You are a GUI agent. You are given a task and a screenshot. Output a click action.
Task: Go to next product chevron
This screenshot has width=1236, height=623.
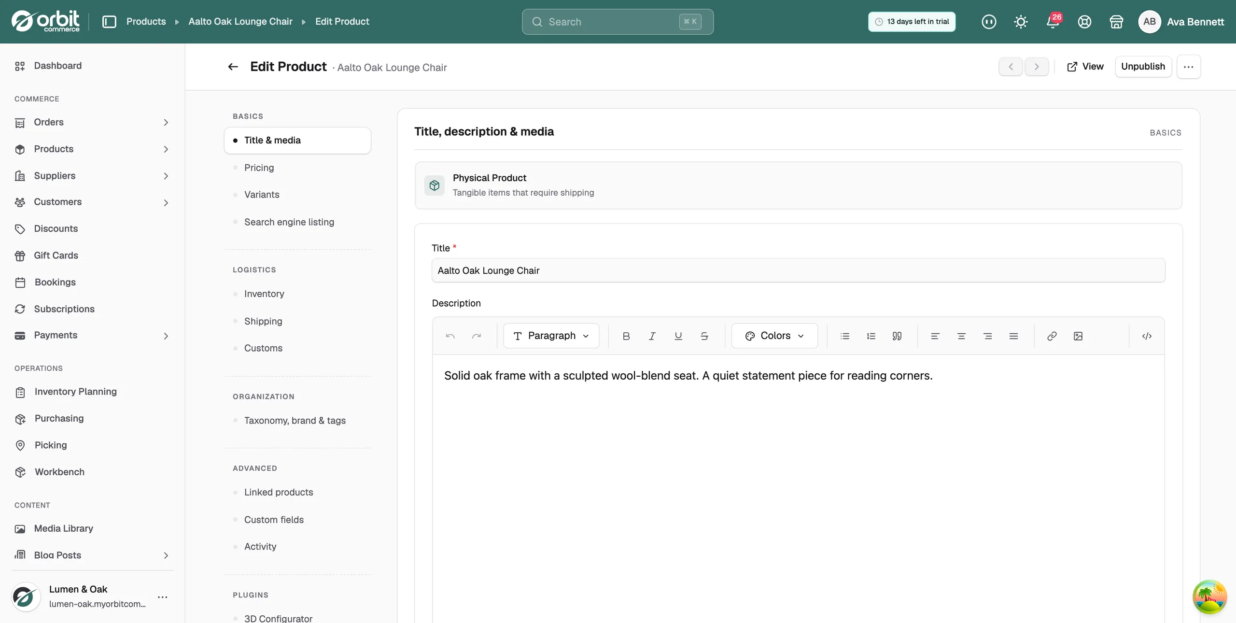pyautogui.click(x=1037, y=67)
